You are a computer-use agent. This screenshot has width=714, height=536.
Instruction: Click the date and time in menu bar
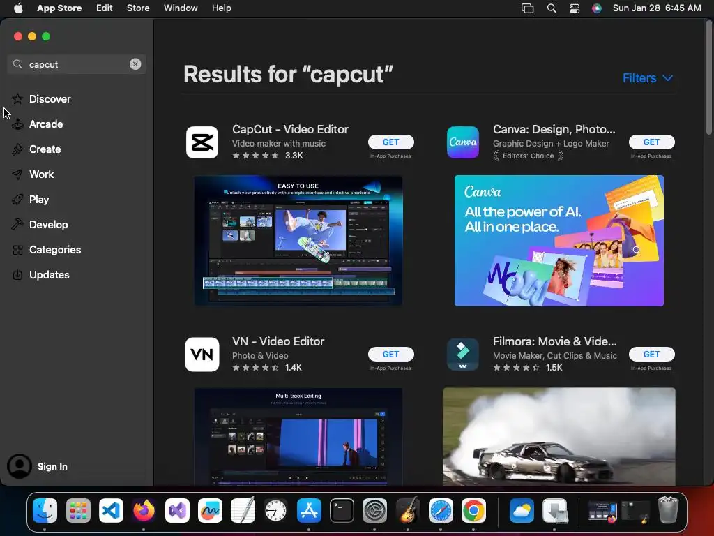(657, 8)
